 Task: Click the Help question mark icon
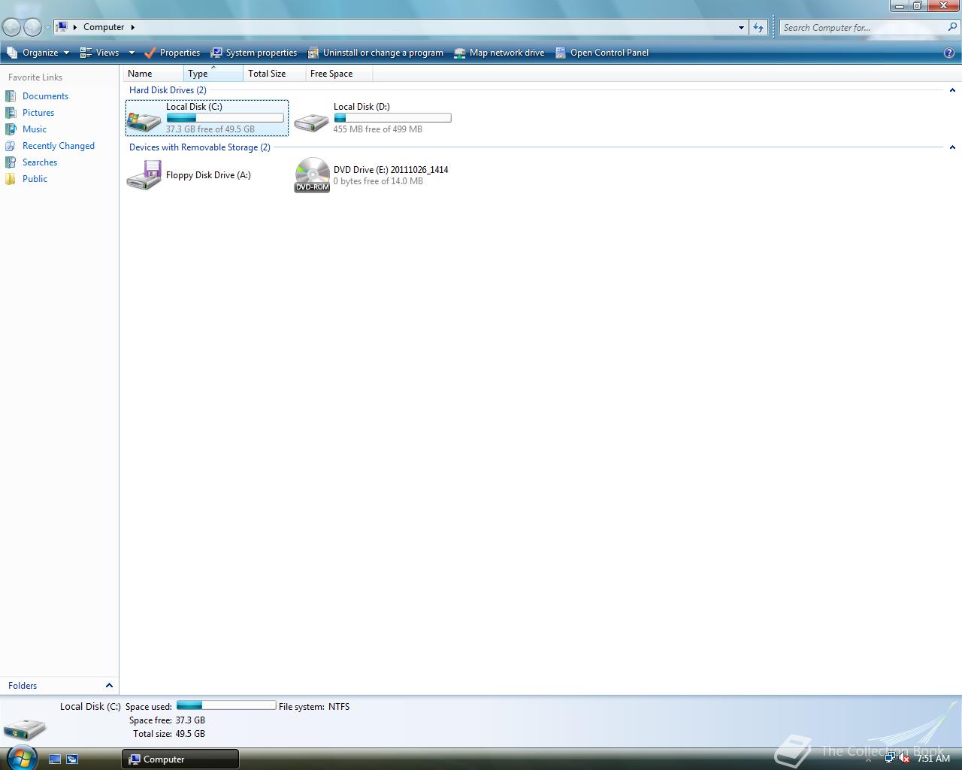point(949,53)
